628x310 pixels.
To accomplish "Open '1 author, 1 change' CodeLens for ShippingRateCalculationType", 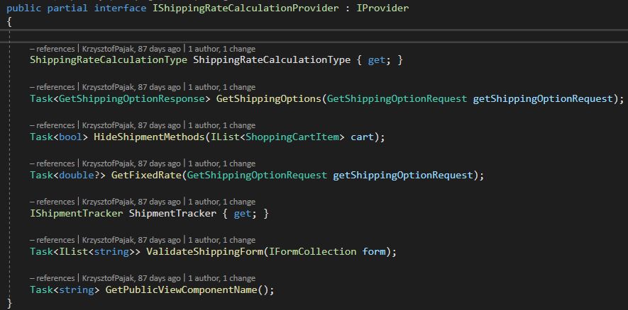I will pyautogui.click(x=221, y=49).
